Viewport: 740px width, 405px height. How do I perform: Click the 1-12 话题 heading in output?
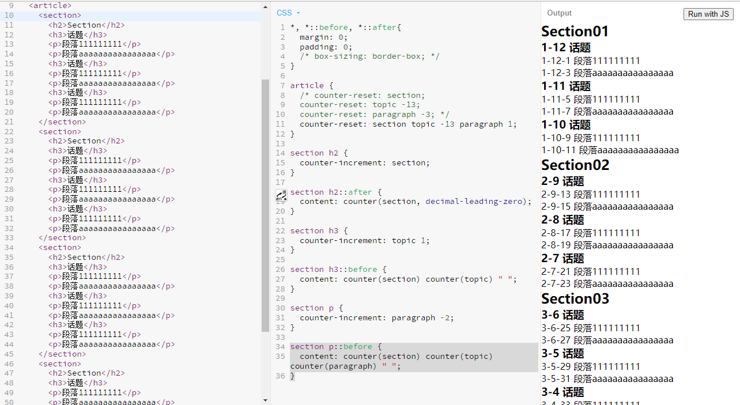pyautogui.click(x=565, y=48)
